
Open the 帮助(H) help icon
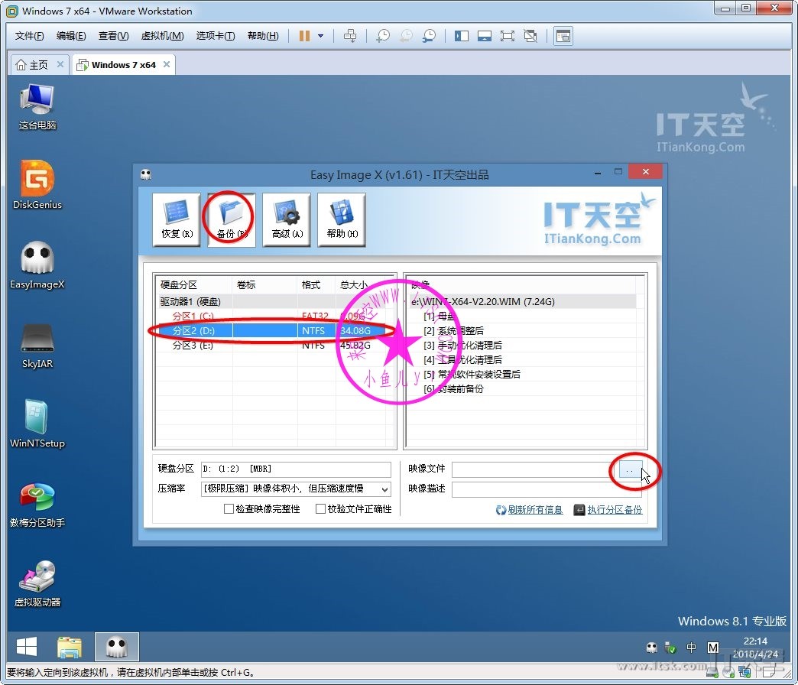pos(342,219)
